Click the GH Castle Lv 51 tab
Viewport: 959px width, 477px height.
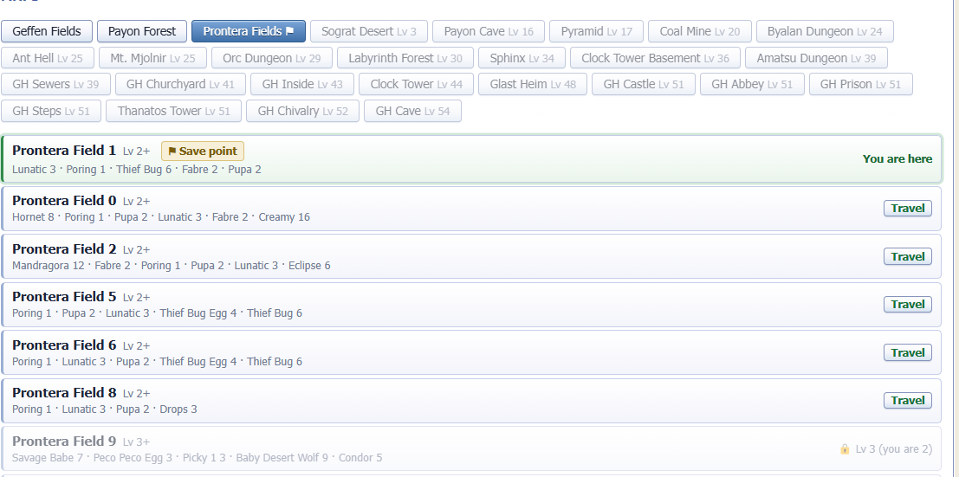(644, 84)
